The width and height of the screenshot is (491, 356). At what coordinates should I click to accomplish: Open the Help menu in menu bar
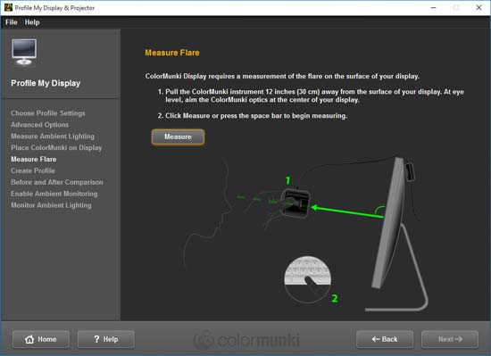coord(32,22)
